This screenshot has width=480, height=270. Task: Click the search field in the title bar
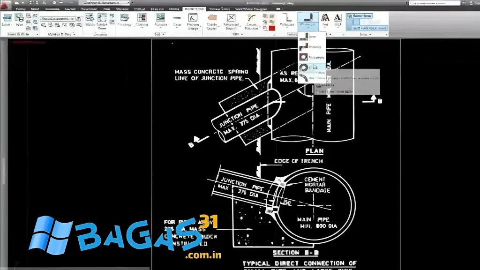pos(435,3)
